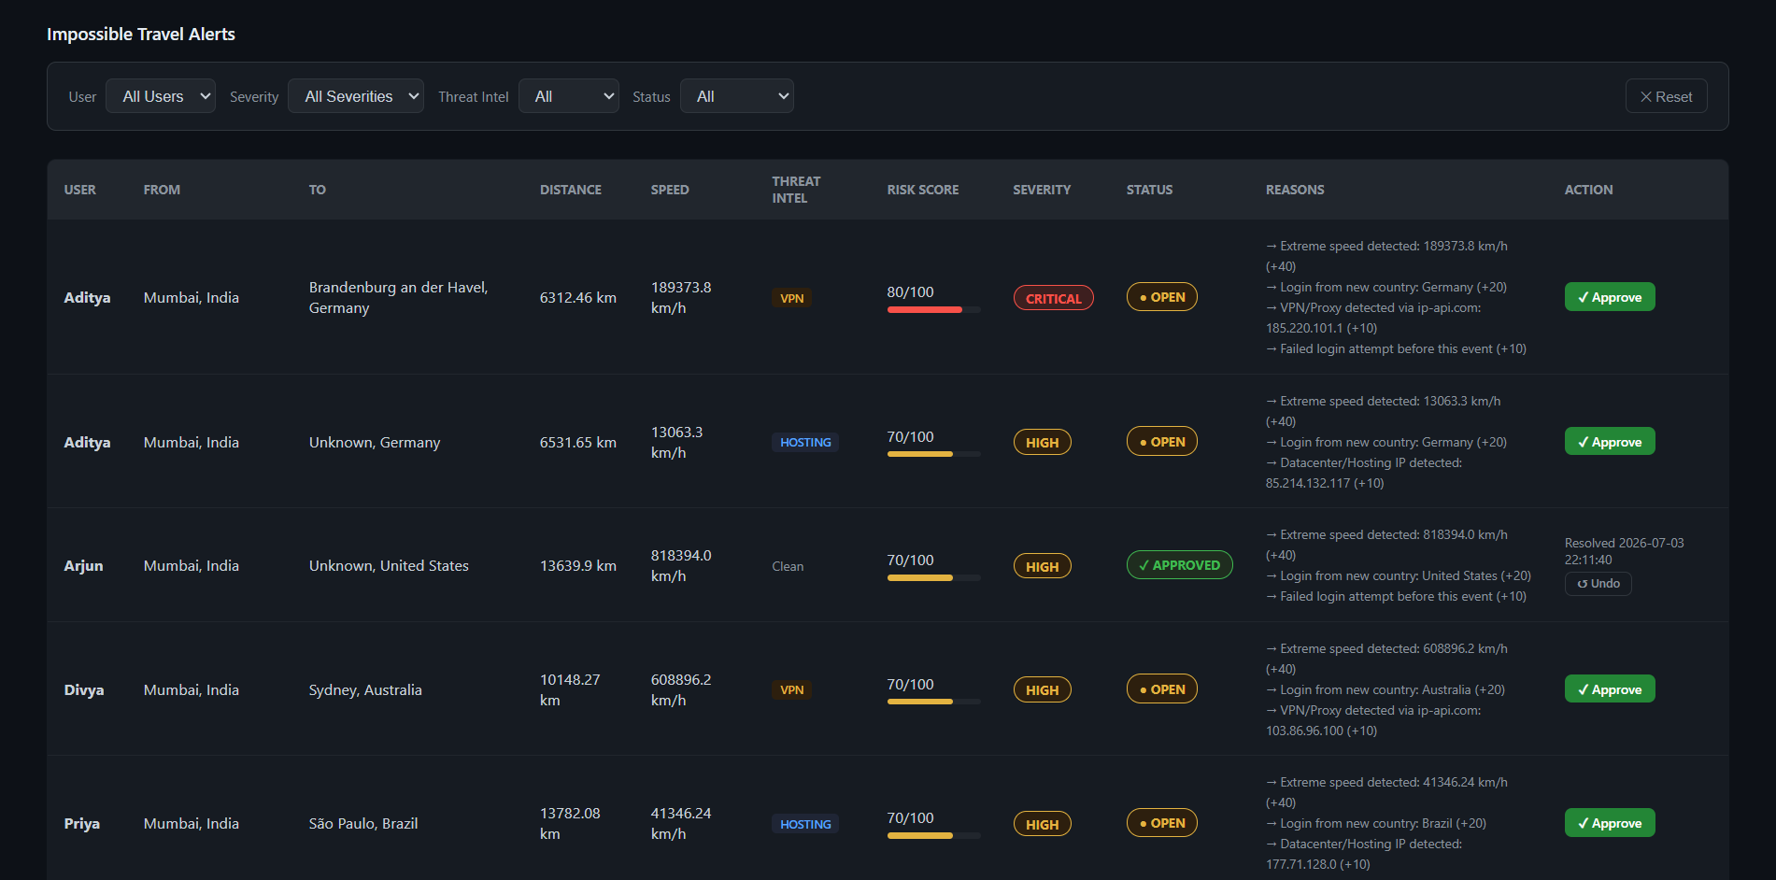Click the VPN tag in Divya's row
The width and height of the screenshot is (1776, 880).
click(x=791, y=690)
